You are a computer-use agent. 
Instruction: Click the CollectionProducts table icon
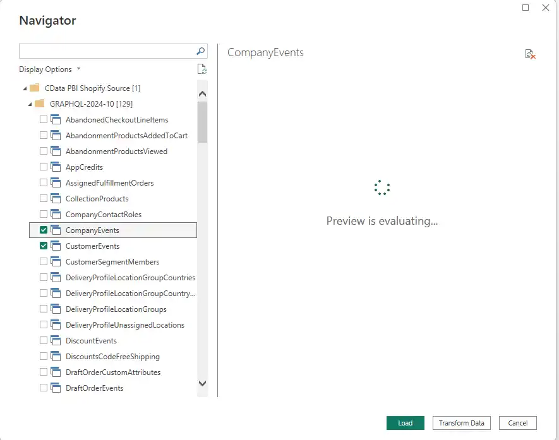55,199
